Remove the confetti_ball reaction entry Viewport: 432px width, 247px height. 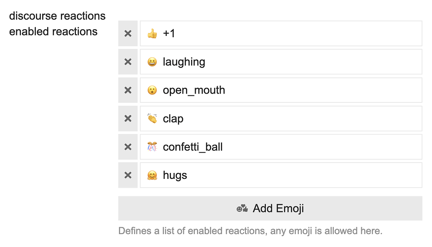click(x=128, y=147)
